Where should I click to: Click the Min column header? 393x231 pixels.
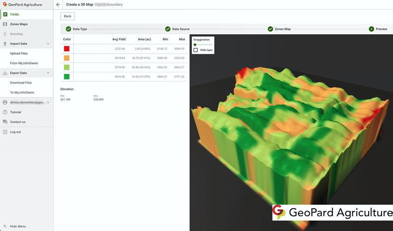click(x=165, y=39)
